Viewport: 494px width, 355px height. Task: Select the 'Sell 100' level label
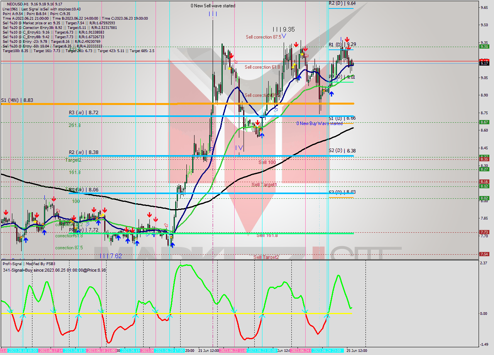(x=267, y=162)
